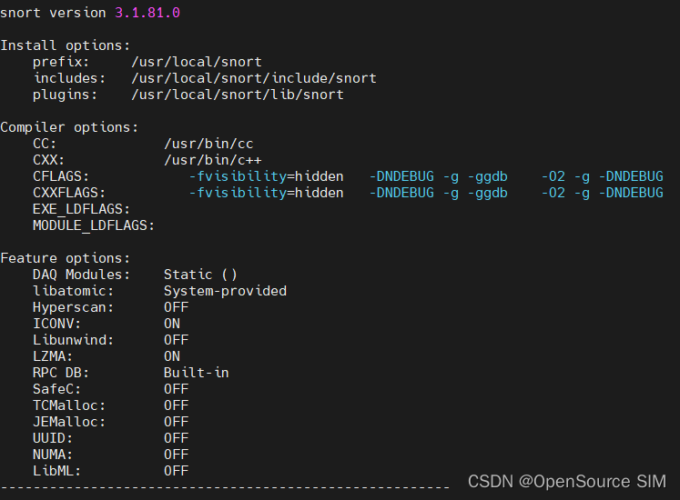Click the includes path /usr/local/snort/include/snort

tap(254, 78)
